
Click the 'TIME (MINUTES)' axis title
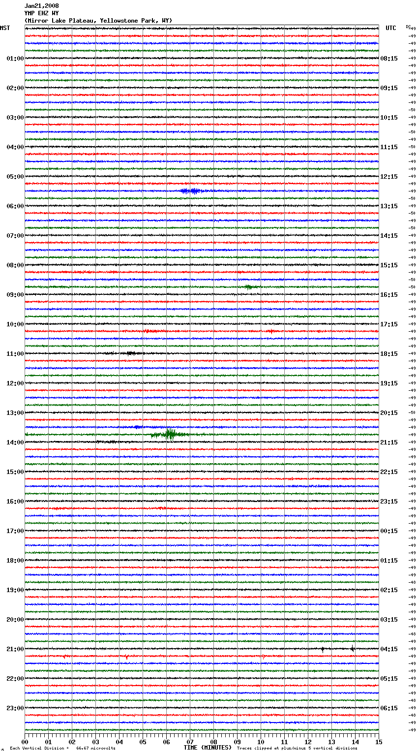coord(208,748)
